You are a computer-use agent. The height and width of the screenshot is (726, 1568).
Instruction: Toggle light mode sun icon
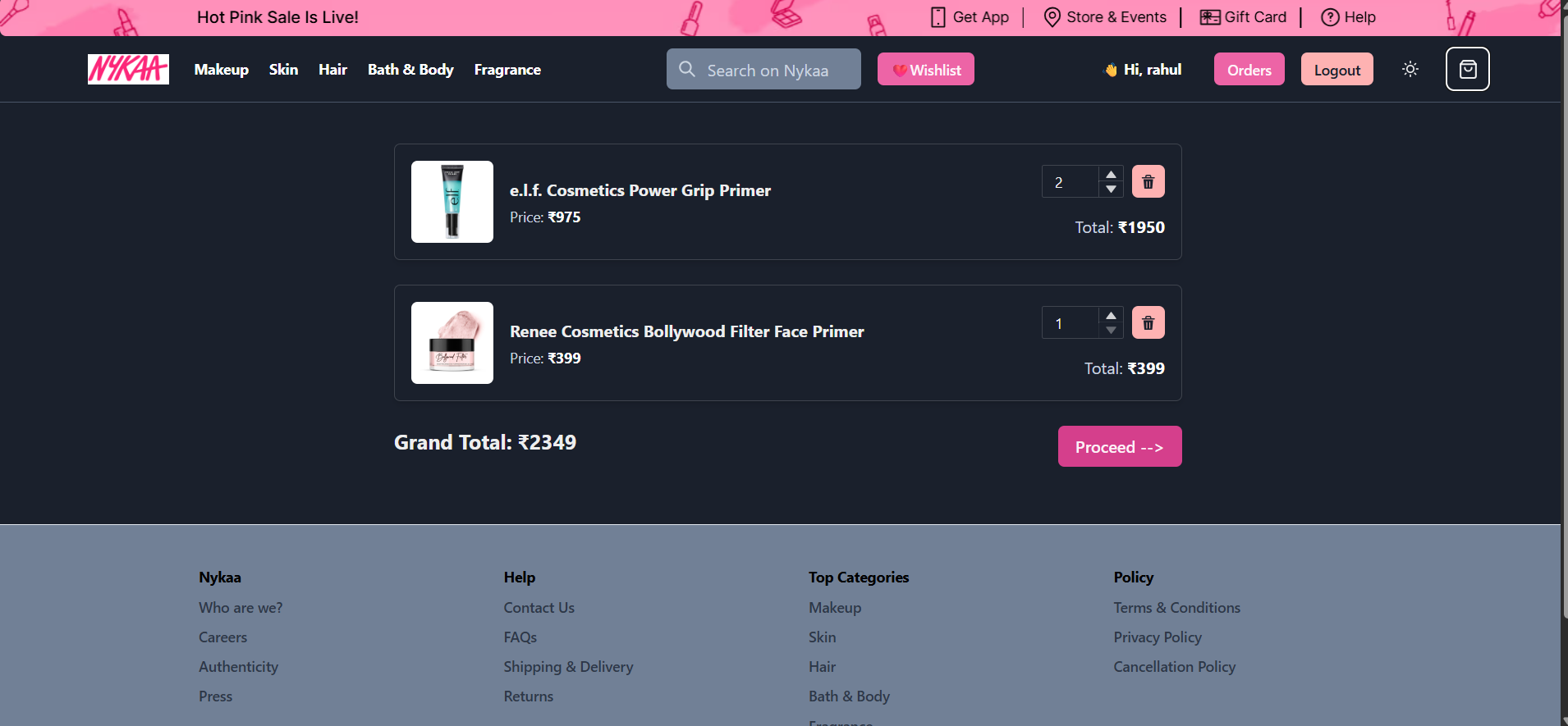click(x=1410, y=69)
